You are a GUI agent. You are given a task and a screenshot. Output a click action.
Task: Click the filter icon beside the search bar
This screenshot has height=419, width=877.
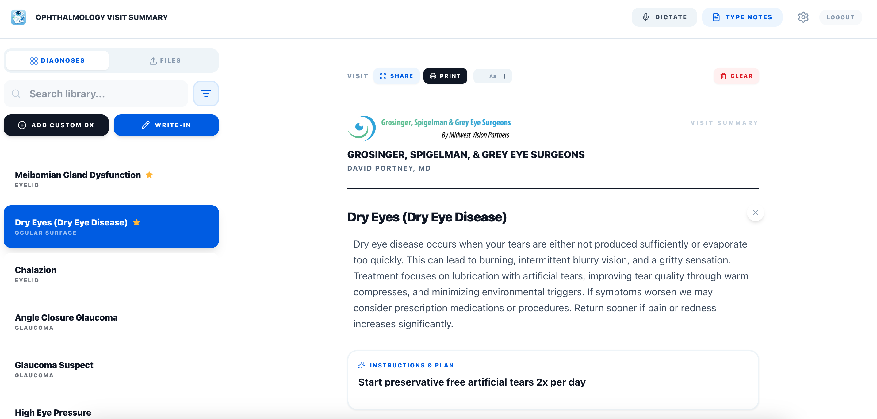click(206, 93)
